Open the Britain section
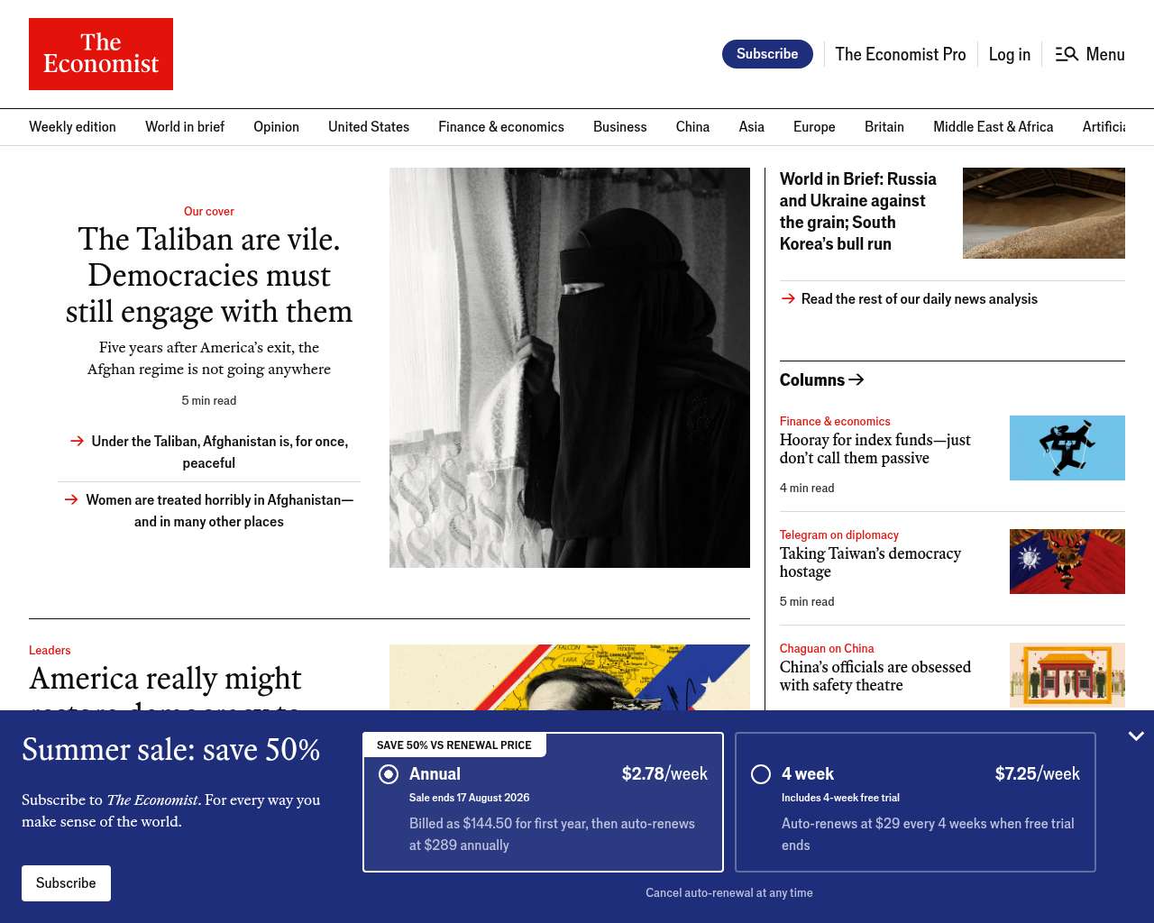This screenshot has height=923, width=1154. (884, 127)
